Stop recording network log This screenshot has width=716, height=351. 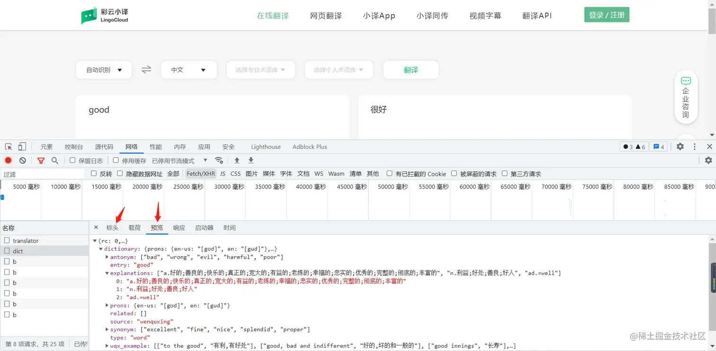[8, 161]
